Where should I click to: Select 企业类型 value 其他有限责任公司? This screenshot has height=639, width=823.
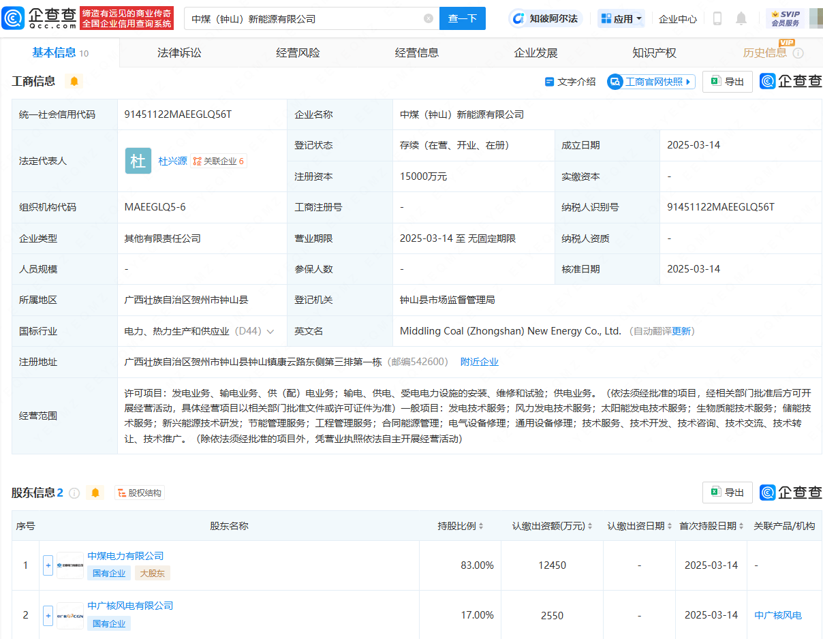click(x=163, y=238)
